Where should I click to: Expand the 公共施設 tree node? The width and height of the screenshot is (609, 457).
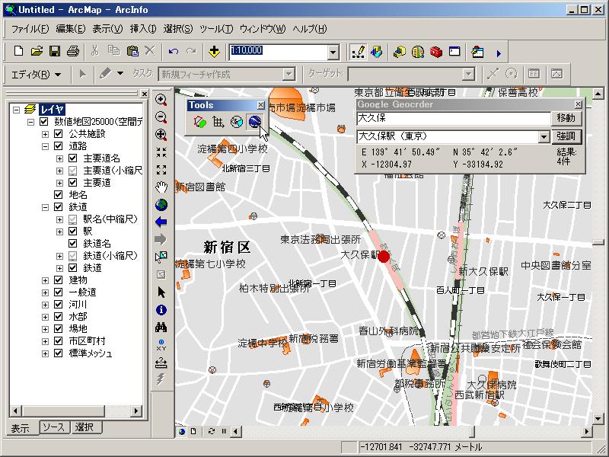pyautogui.click(x=46, y=134)
